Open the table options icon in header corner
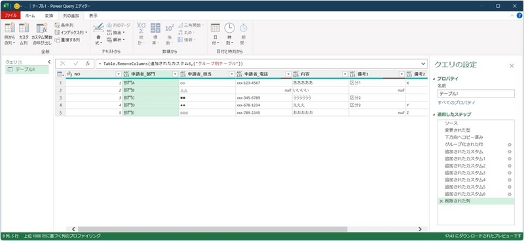Image resolution: width=524 pixels, height=241 pixels. pyautogui.click(x=60, y=74)
